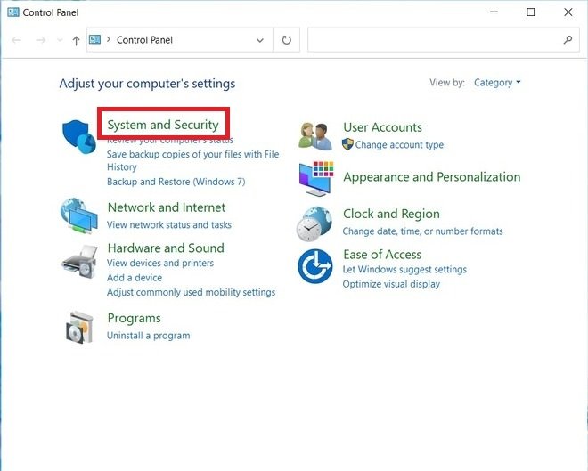Open Appearance and Personalization category
Screen dimensions: 588x471
tap(432, 177)
